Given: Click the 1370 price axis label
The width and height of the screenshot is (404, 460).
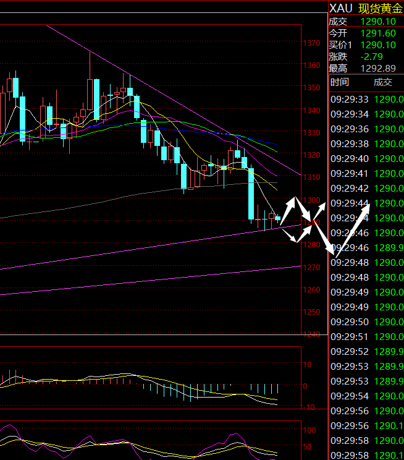Looking at the screenshot, I should 312,43.
